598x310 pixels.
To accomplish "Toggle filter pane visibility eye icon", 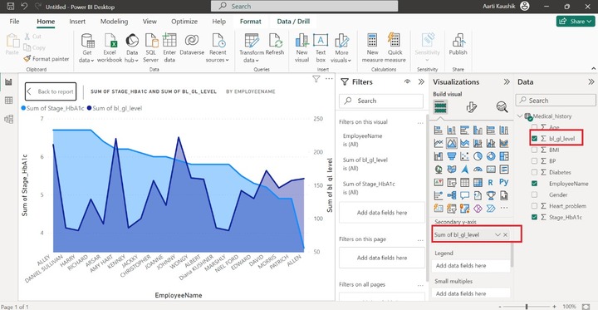I will pyautogui.click(x=407, y=81).
